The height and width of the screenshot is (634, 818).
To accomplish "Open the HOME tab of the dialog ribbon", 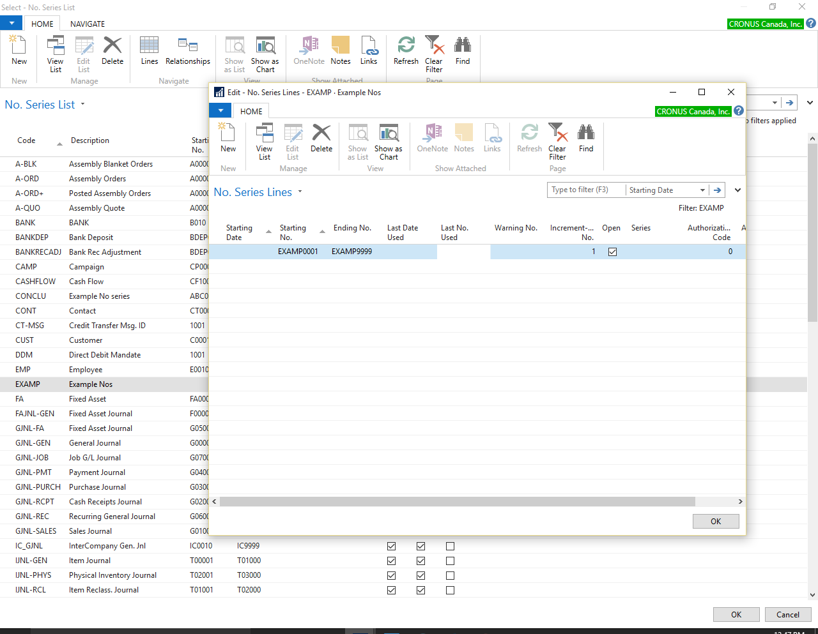I will (x=251, y=110).
